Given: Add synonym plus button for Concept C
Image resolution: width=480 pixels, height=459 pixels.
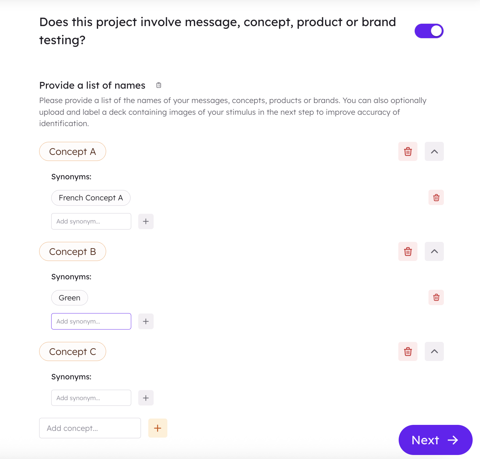Looking at the screenshot, I should [146, 398].
